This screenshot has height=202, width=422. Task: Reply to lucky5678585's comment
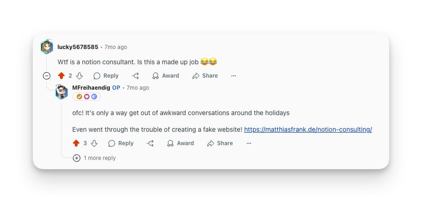pyautogui.click(x=106, y=76)
